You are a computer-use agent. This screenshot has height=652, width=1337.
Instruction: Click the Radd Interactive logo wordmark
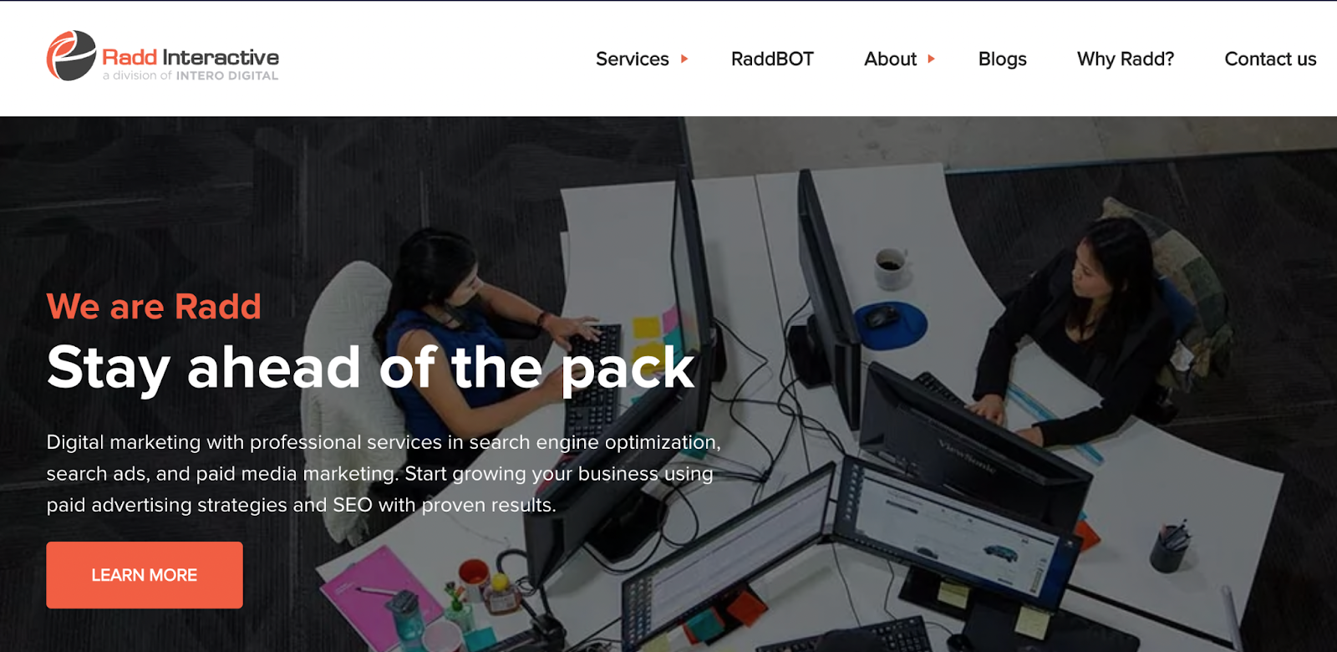click(191, 57)
